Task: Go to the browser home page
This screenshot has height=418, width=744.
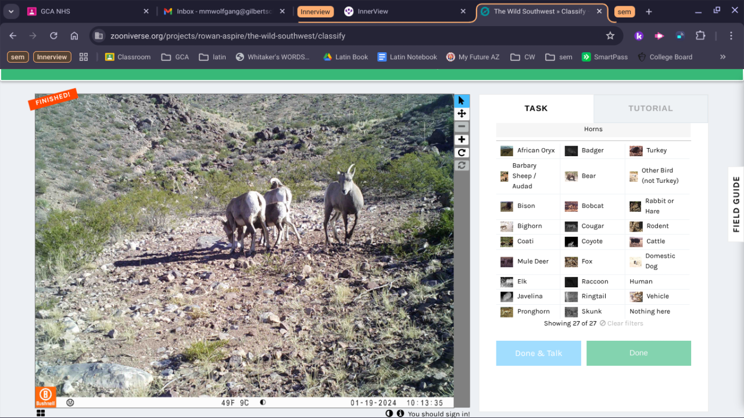Action: 74,36
